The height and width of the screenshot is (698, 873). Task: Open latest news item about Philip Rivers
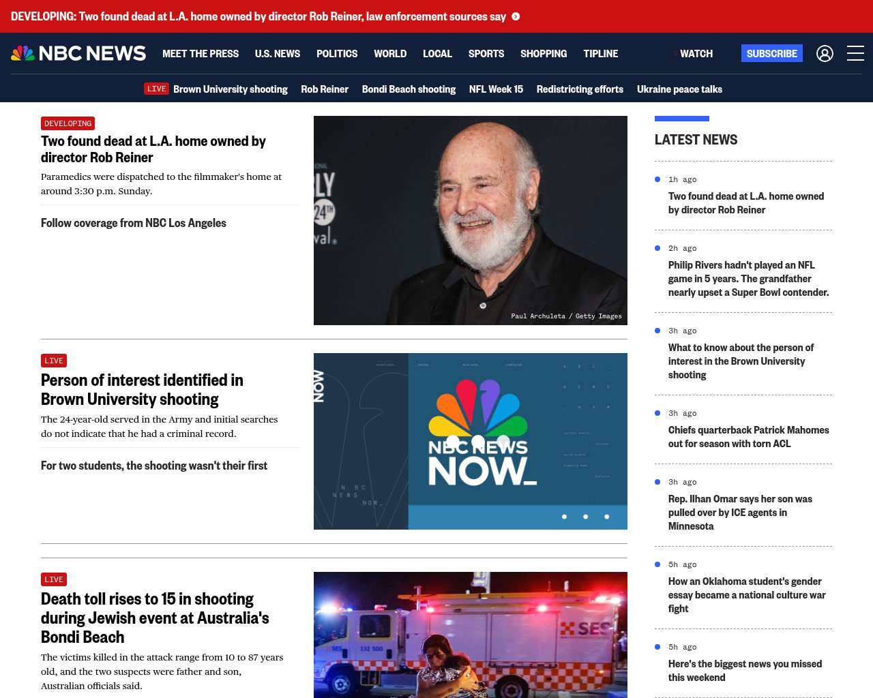pyautogui.click(x=749, y=279)
